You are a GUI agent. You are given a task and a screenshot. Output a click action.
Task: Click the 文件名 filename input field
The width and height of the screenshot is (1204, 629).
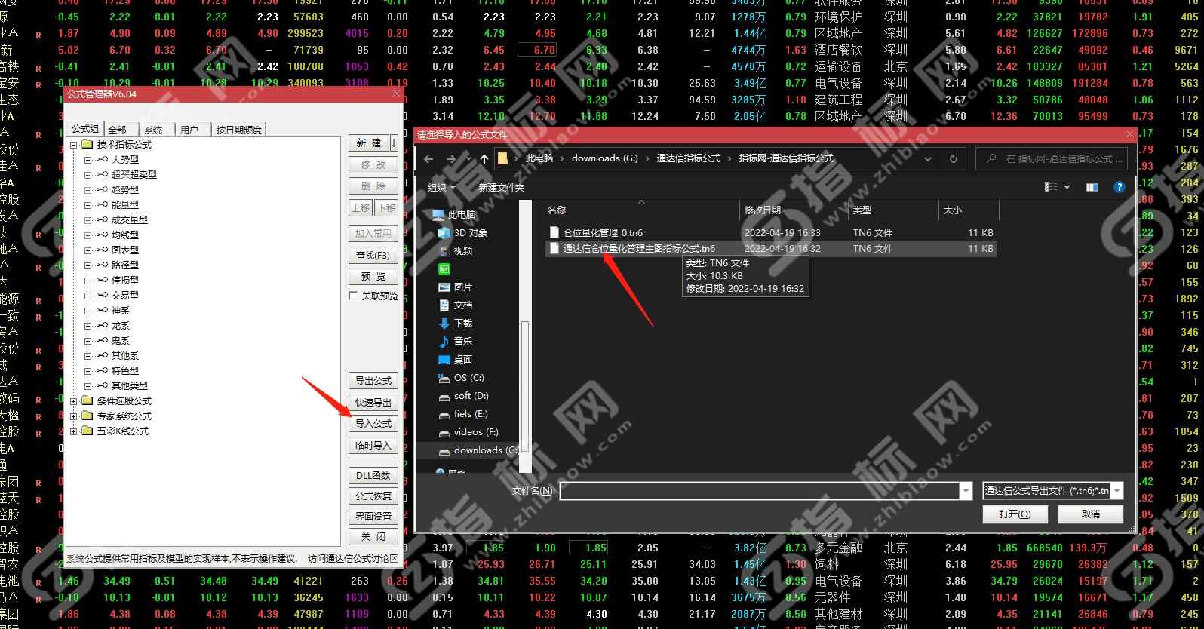pos(759,491)
